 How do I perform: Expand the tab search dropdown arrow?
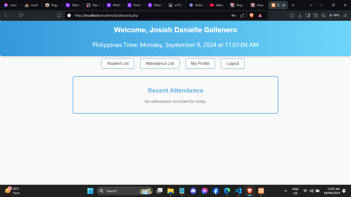(x=311, y=5)
